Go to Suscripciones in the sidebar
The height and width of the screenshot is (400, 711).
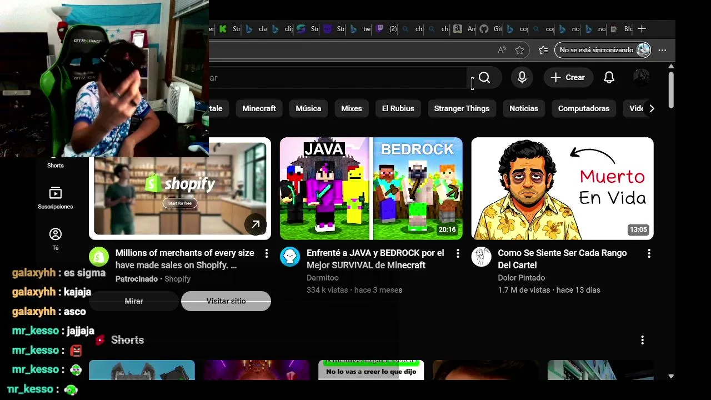[x=55, y=198]
